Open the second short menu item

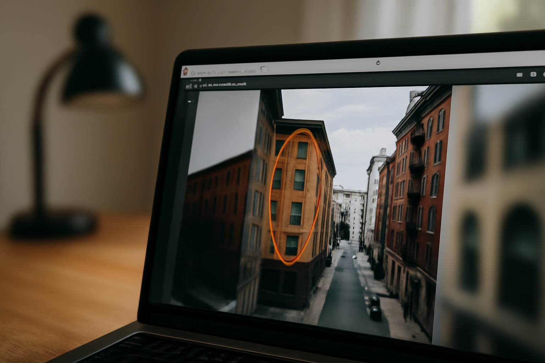click(x=221, y=72)
